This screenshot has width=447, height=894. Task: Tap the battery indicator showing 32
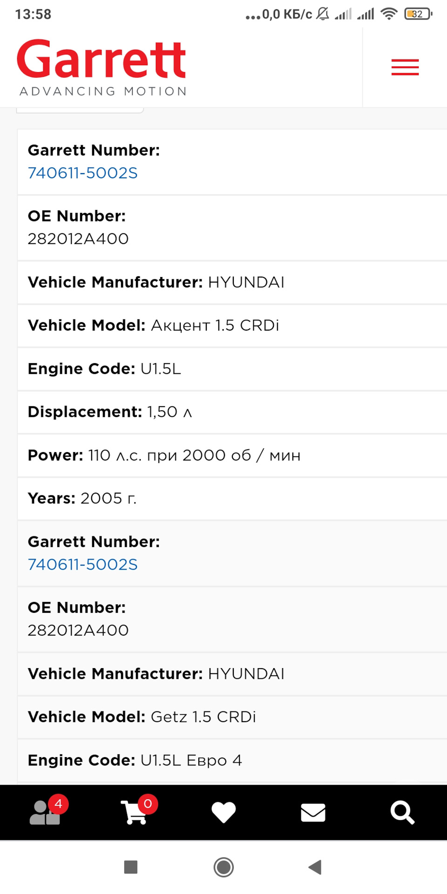pos(417,13)
